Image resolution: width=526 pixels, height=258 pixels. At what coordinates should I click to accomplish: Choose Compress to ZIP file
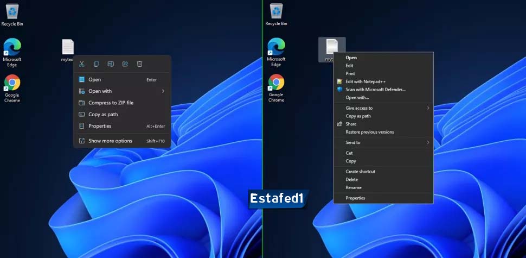tap(122, 103)
